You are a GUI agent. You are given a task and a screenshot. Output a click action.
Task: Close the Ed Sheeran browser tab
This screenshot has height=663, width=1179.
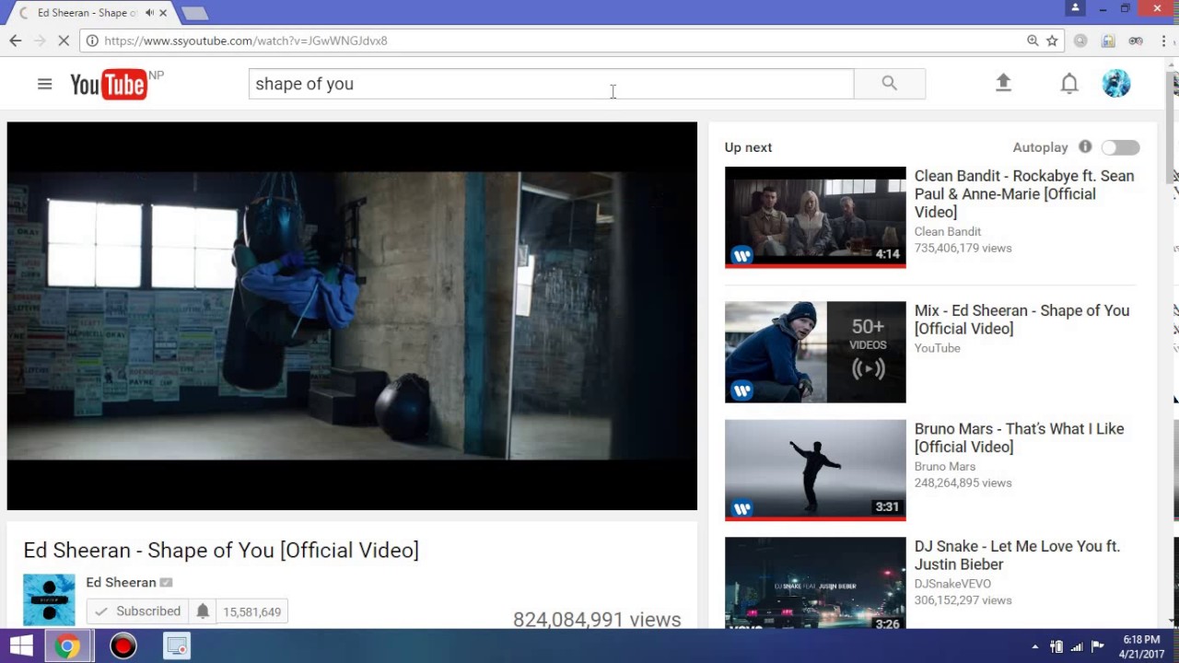click(x=164, y=13)
